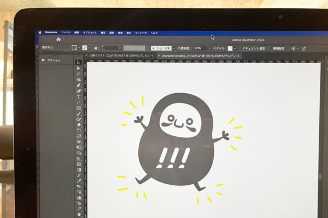Click the stroke weight stepper arrows
Image resolution: width=328 pixels, height=218 pixels.
(x=102, y=48)
